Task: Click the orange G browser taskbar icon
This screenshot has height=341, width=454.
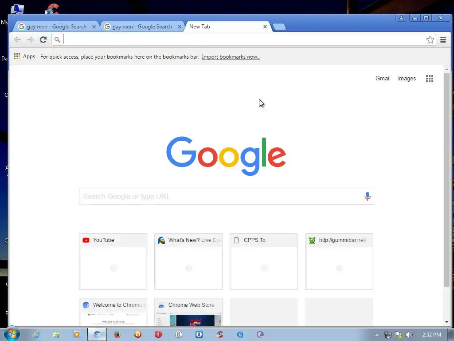Action: tap(138, 335)
